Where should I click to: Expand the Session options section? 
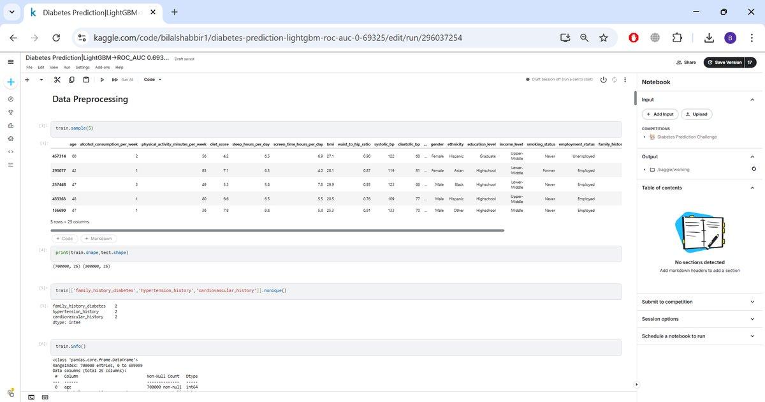752,319
